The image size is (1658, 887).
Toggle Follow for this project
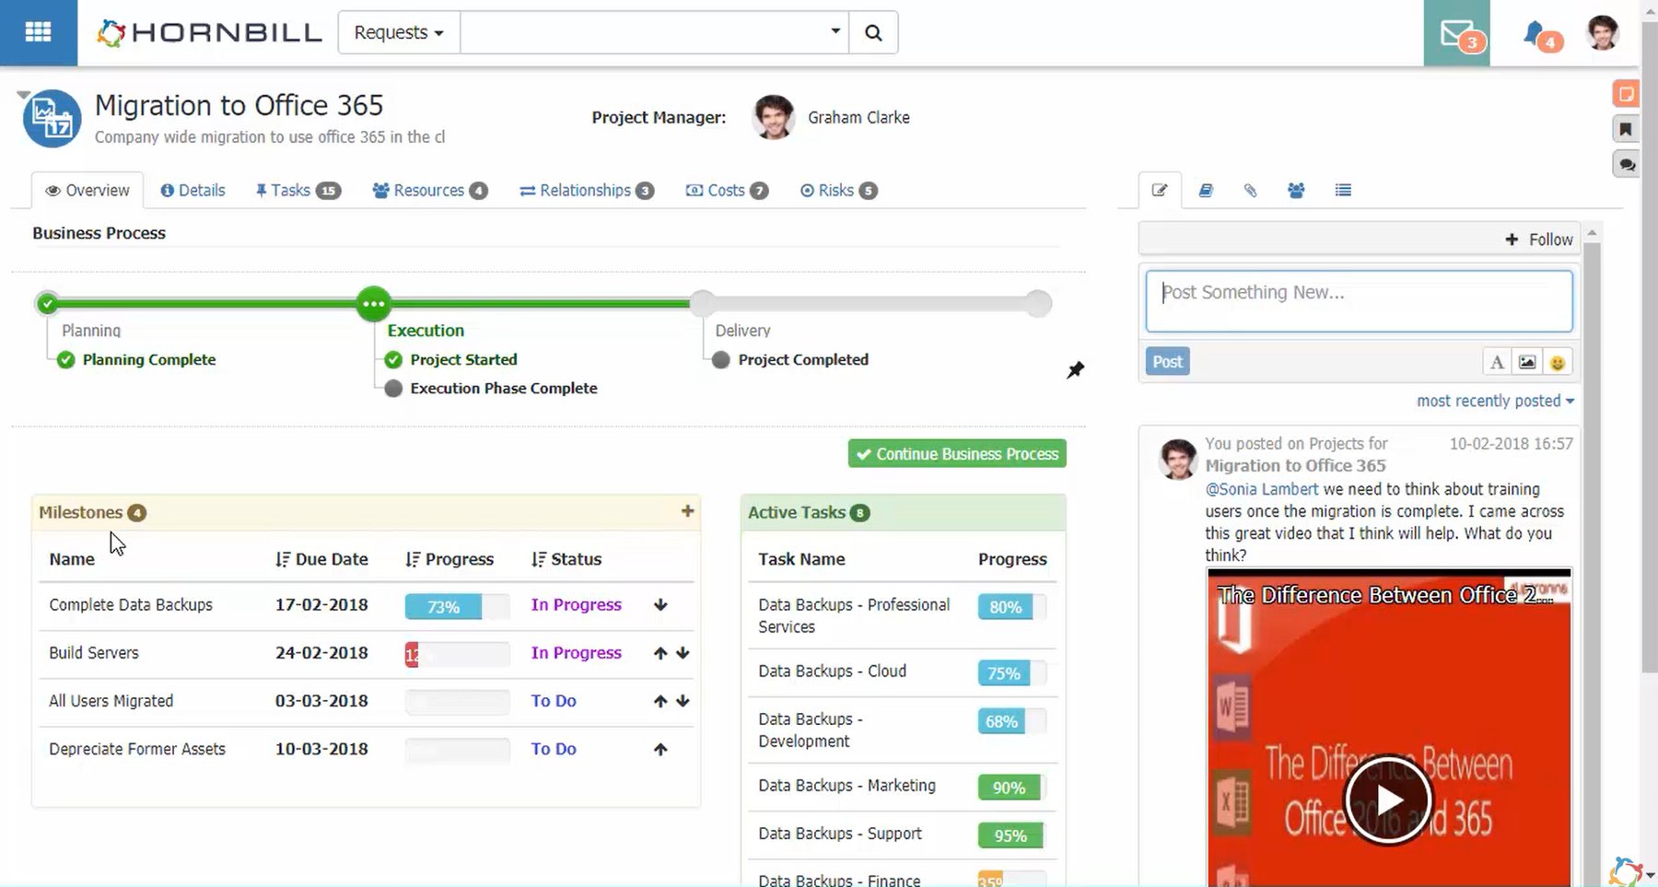[1539, 239]
